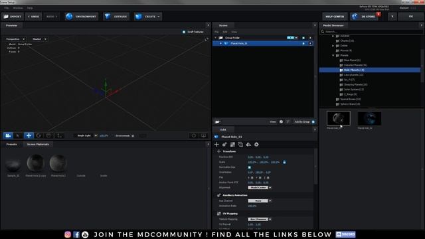Image resolution: width=425 pixels, height=239 pixels.
Task: Click the YouTube icon in bottom banner
Action: pyautogui.click(x=85, y=234)
